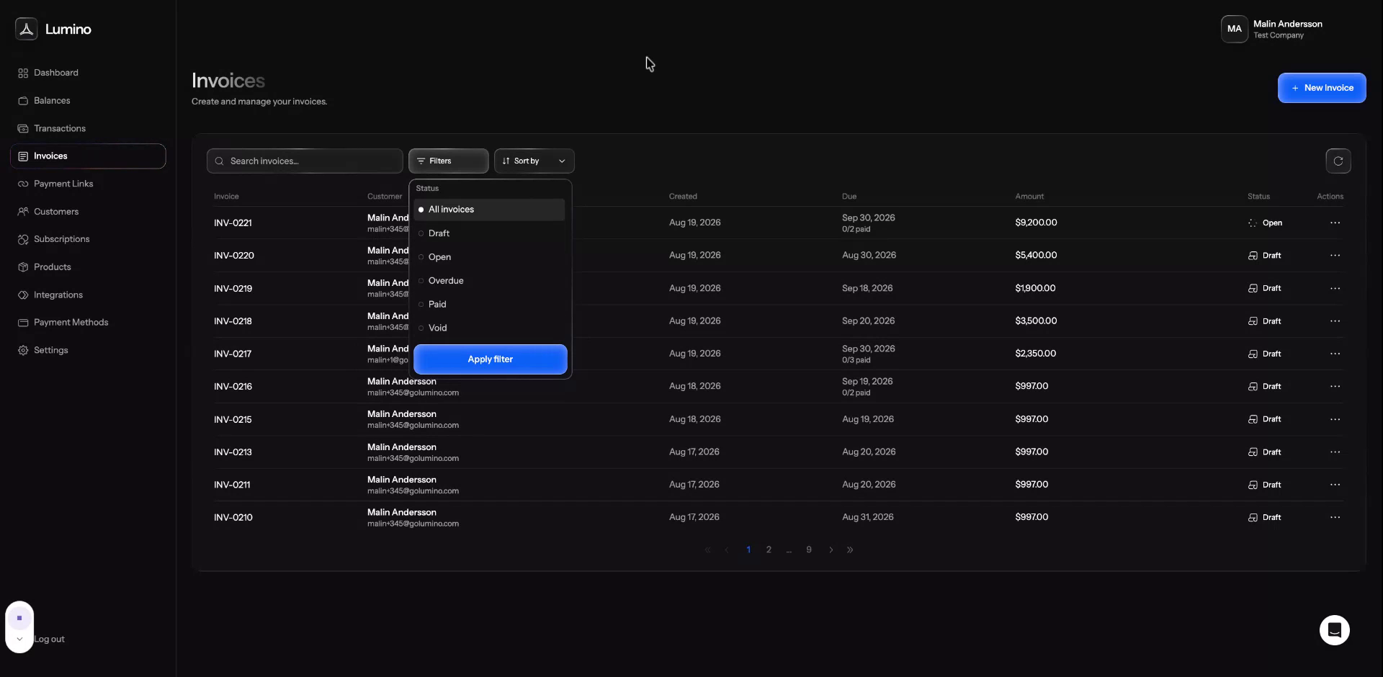
Task: Toggle the Filters dropdown button
Action: click(x=448, y=161)
